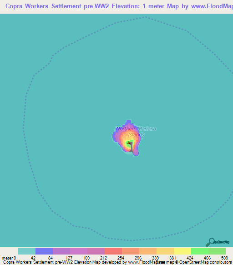Click the bright green 424 meter swatch
The height and width of the screenshot is (265, 233).
coord(200,251)
